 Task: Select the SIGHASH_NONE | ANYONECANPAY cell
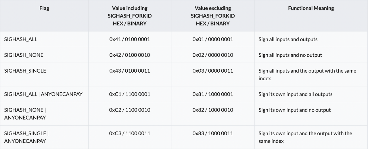click(x=25, y=114)
